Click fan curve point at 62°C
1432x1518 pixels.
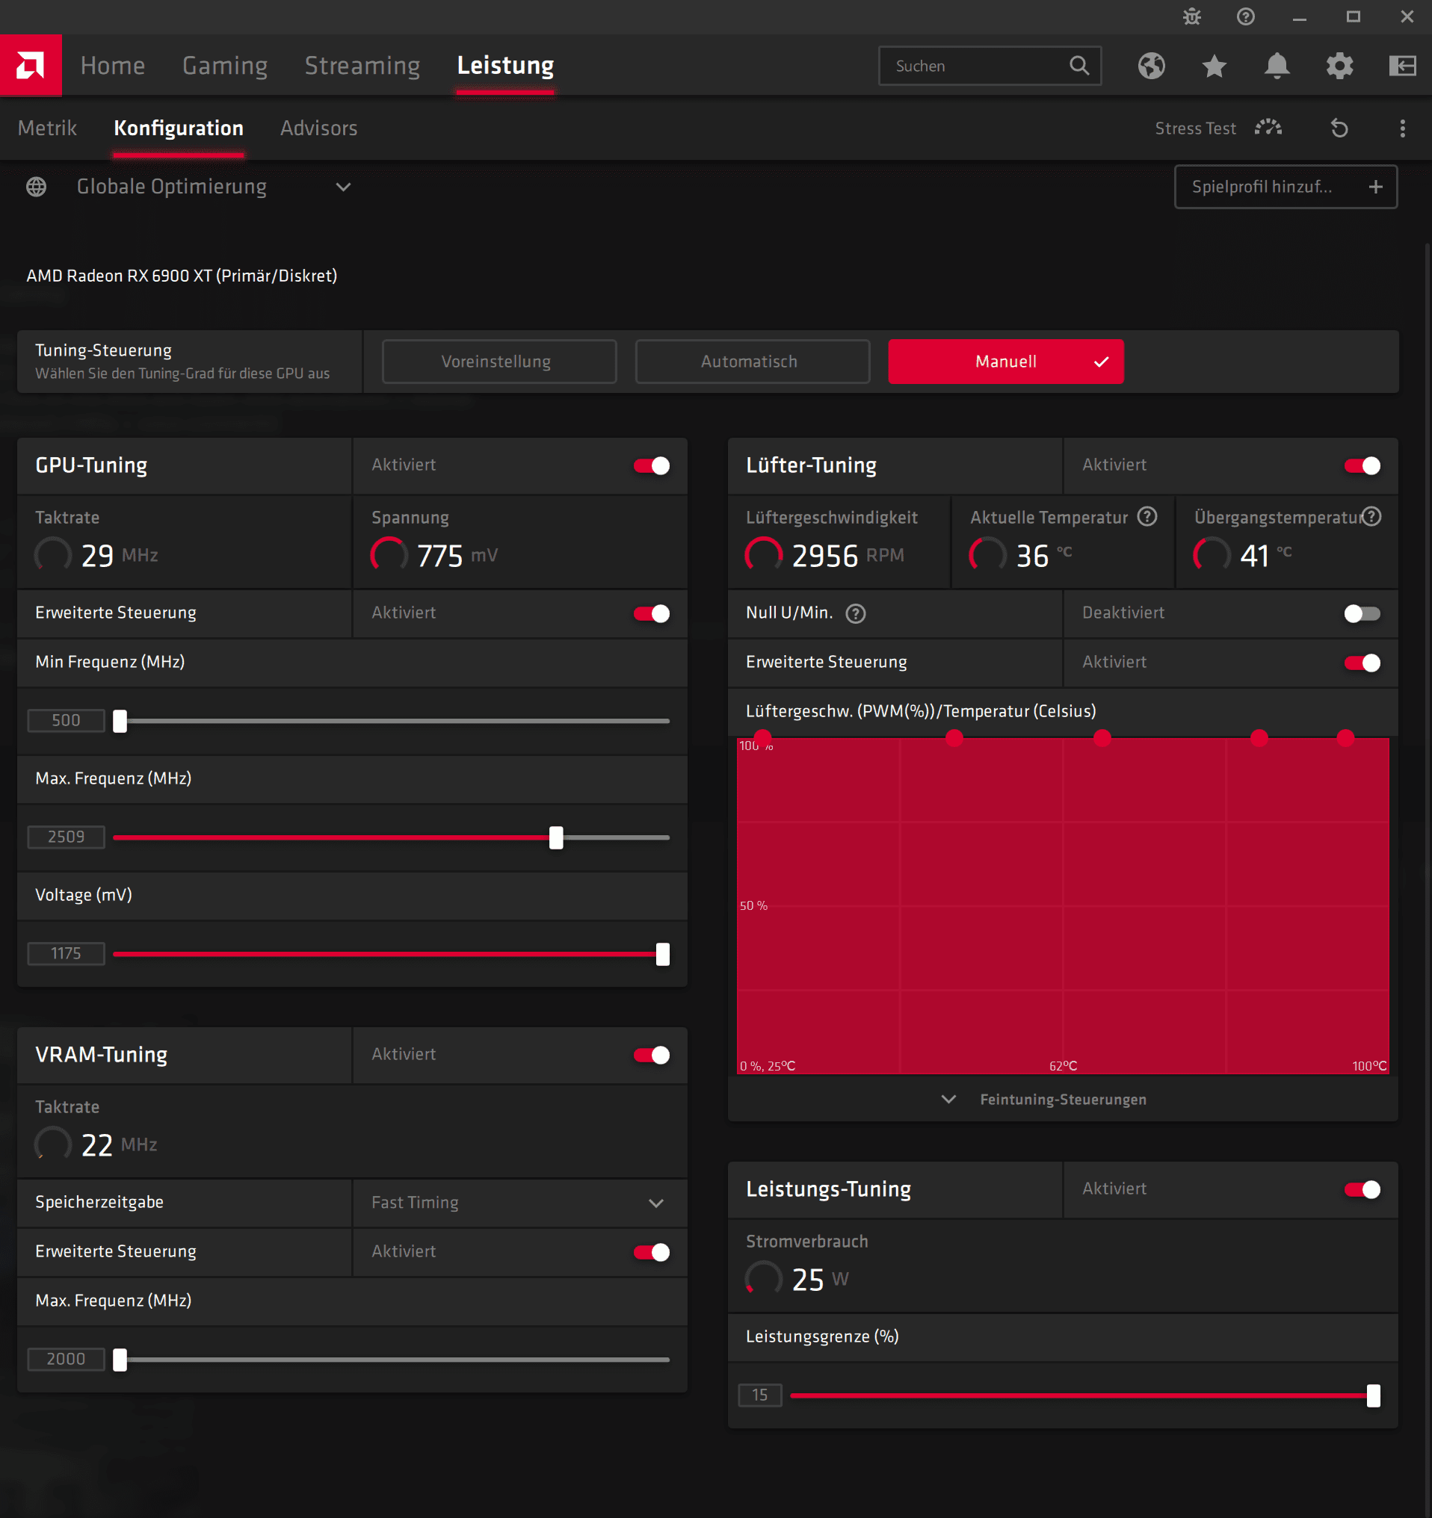tap(1102, 738)
